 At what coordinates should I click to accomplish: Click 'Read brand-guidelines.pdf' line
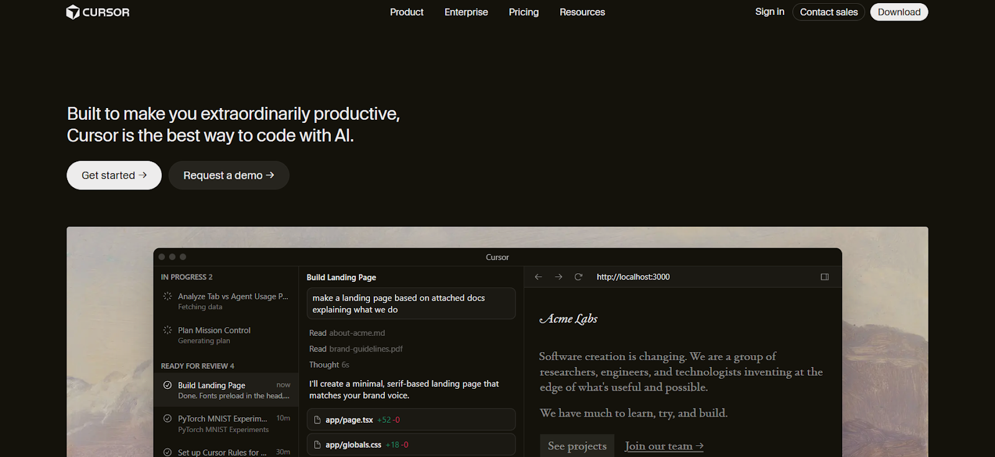point(356,349)
